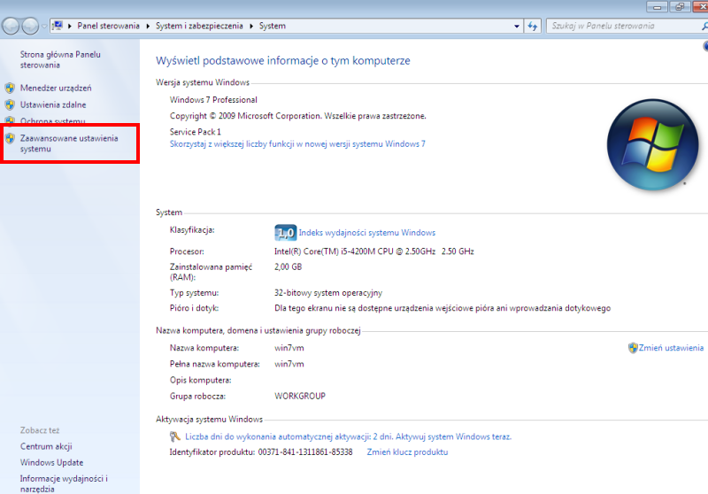Click the shield icon beside Ustawienia zdalne

click(x=10, y=104)
